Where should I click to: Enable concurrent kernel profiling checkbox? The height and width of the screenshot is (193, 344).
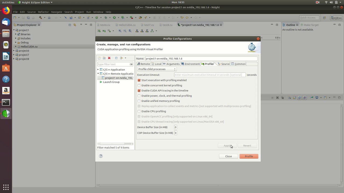pyautogui.click(x=139, y=86)
